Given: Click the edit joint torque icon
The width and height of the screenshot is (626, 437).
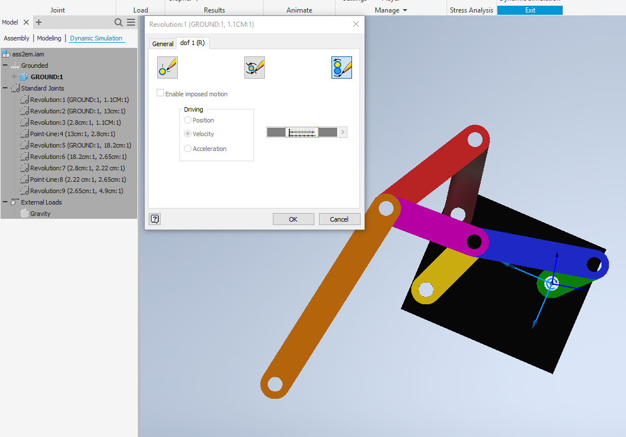Looking at the screenshot, I should point(255,67).
